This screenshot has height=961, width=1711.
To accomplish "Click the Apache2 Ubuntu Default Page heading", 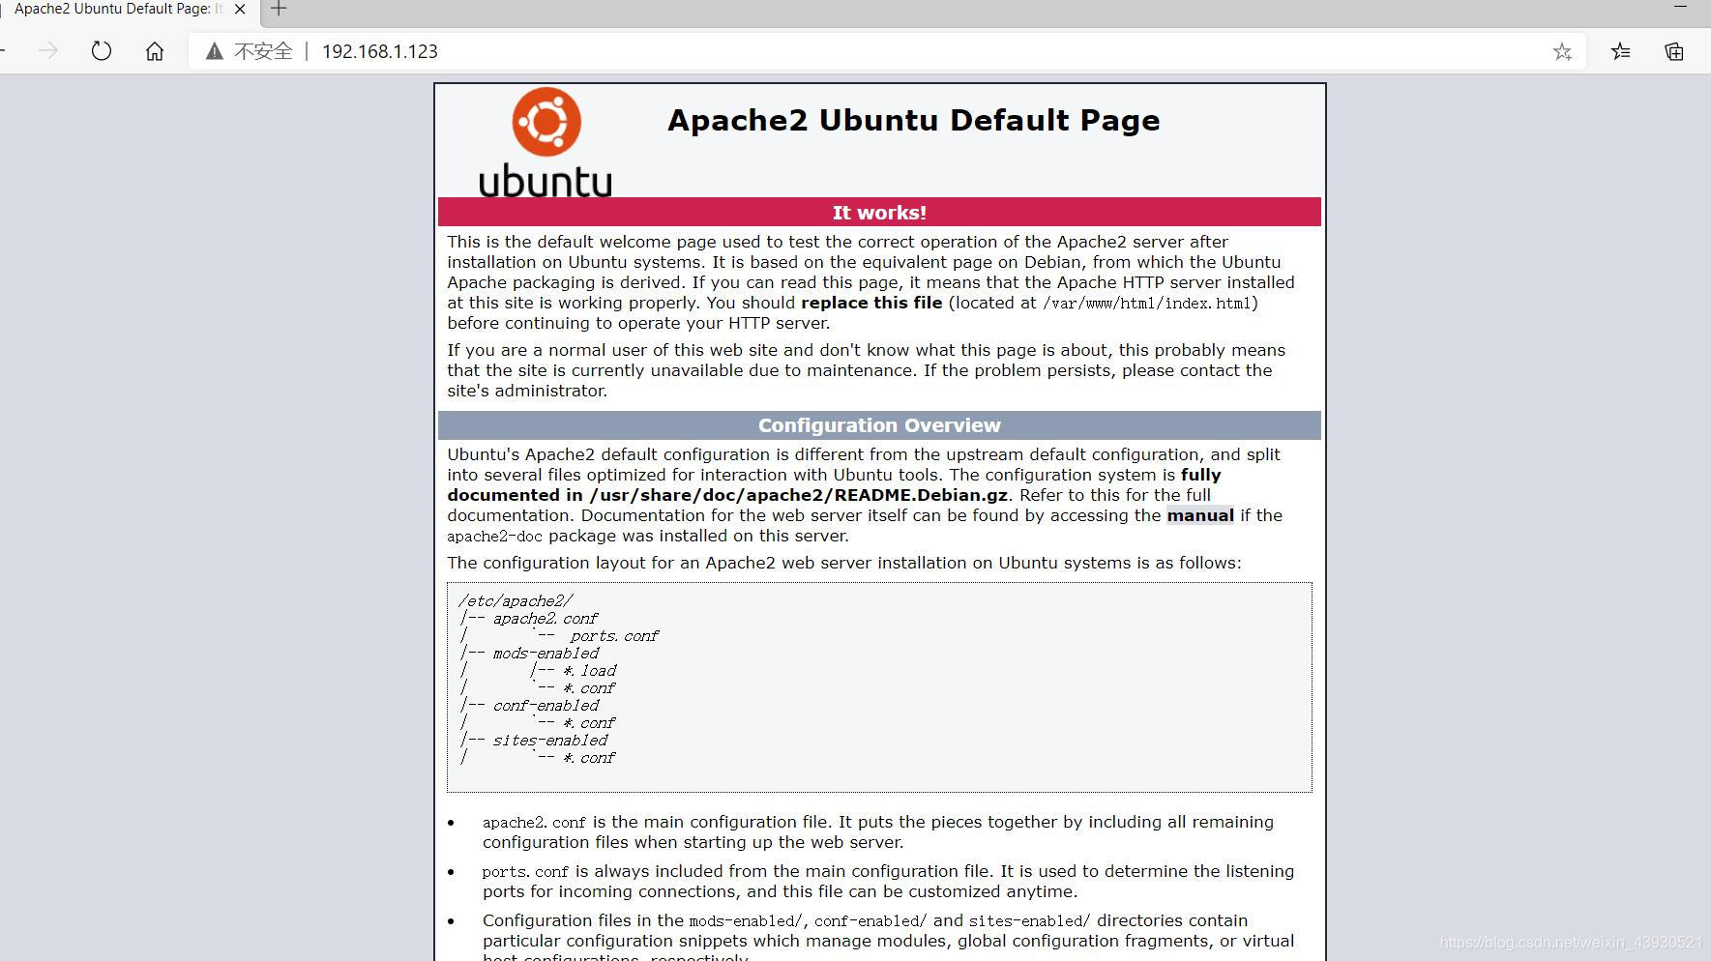I will click(913, 120).
